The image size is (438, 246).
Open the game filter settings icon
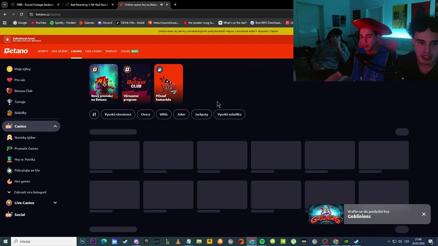94,114
